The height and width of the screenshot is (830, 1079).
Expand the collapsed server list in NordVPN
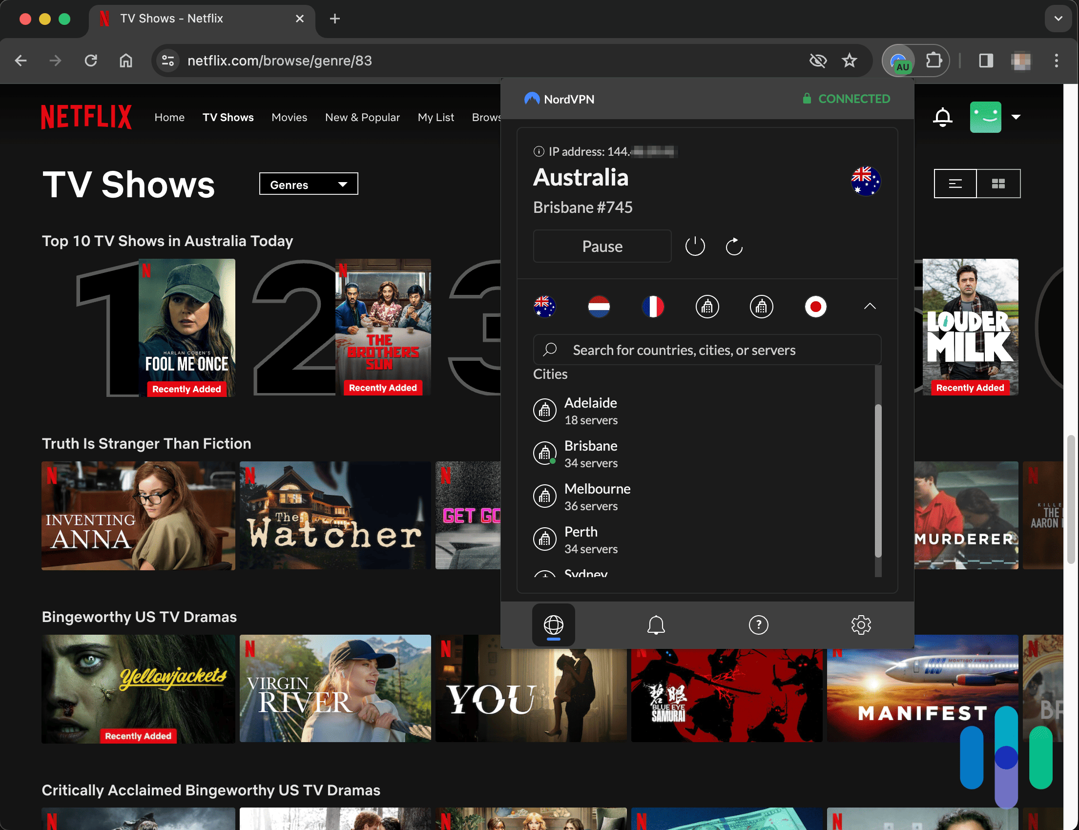(870, 305)
